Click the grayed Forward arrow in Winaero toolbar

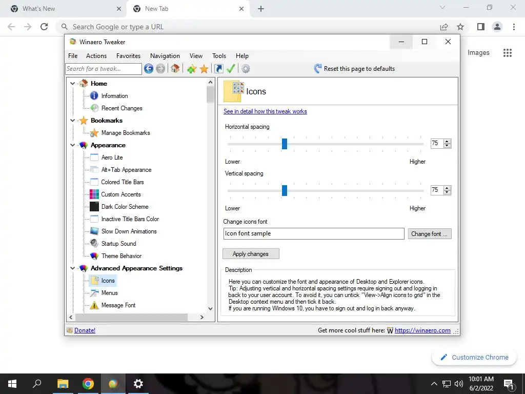[x=160, y=69]
